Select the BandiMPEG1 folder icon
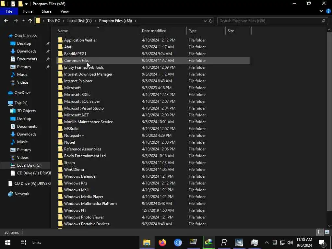 click(60, 53)
